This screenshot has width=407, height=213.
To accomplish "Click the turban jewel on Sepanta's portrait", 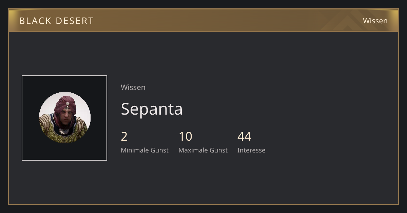I will coord(67,104).
